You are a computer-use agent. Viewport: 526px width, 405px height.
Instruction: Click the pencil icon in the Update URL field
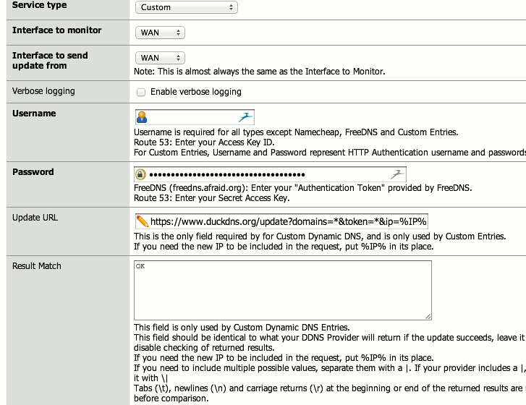click(x=143, y=221)
